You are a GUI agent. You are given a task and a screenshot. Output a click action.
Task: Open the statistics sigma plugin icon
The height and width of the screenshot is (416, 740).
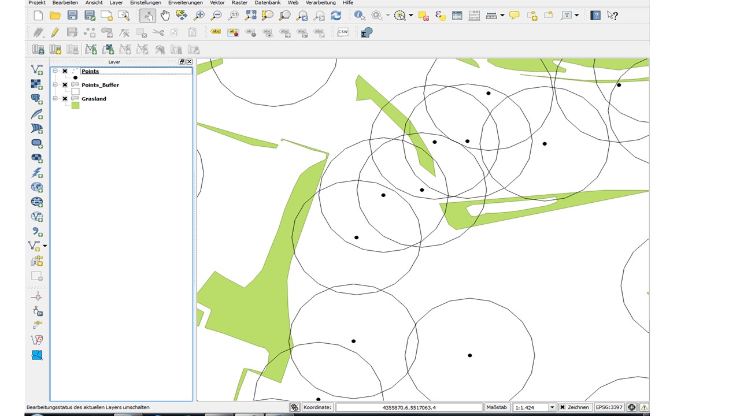point(366,32)
